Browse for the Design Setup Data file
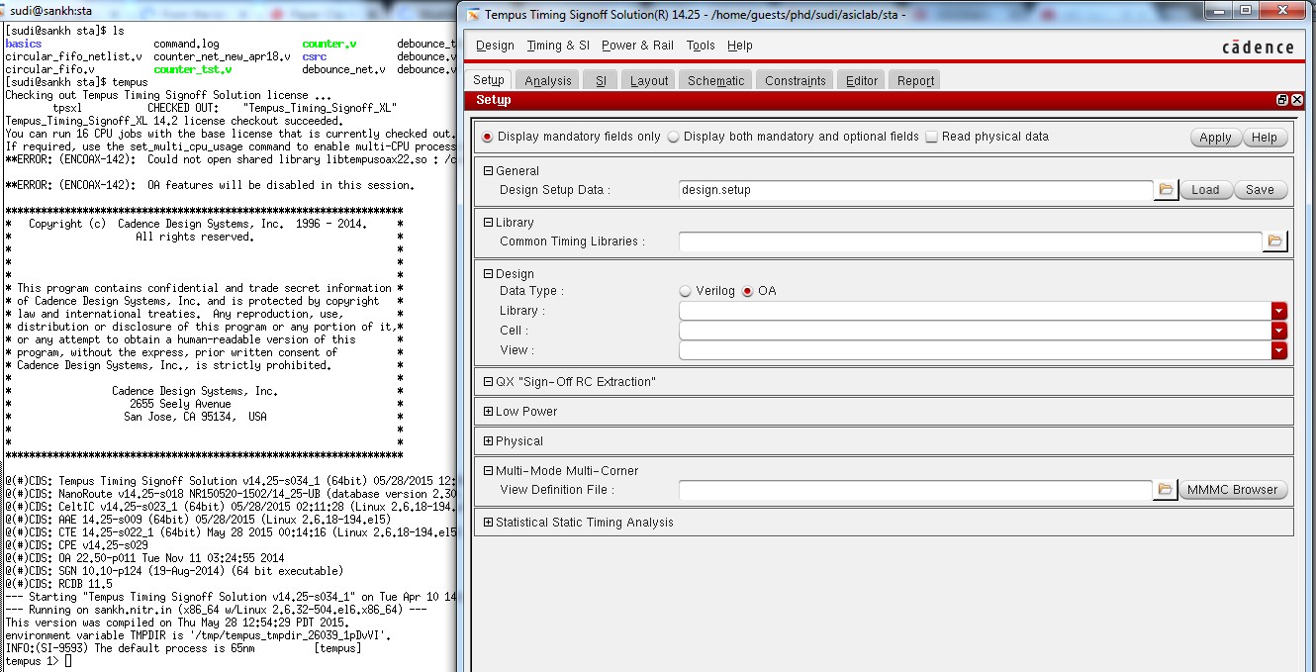Viewport: 1316px width, 672px height. [1166, 190]
